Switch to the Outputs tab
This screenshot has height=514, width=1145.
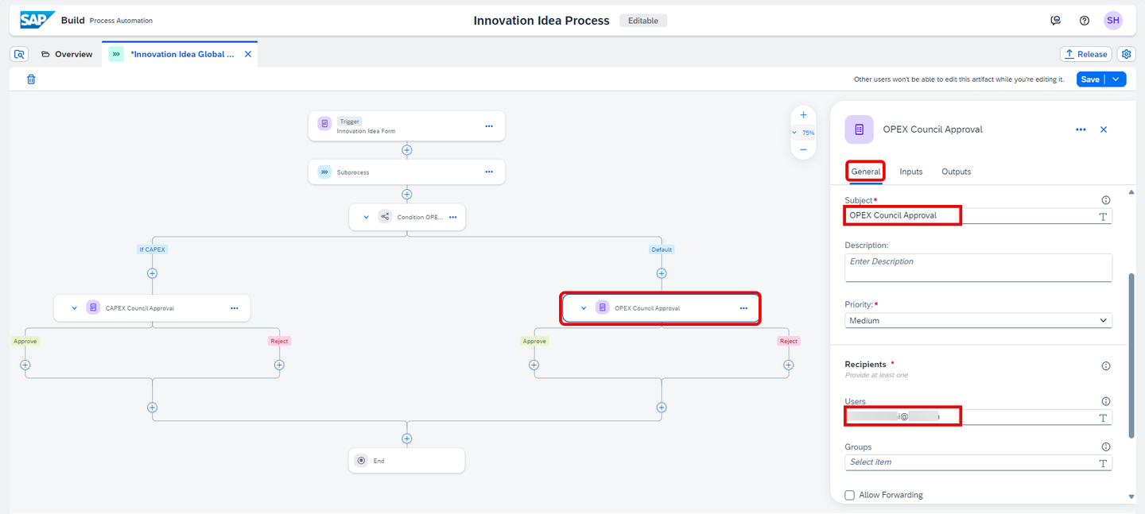point(957,172)
